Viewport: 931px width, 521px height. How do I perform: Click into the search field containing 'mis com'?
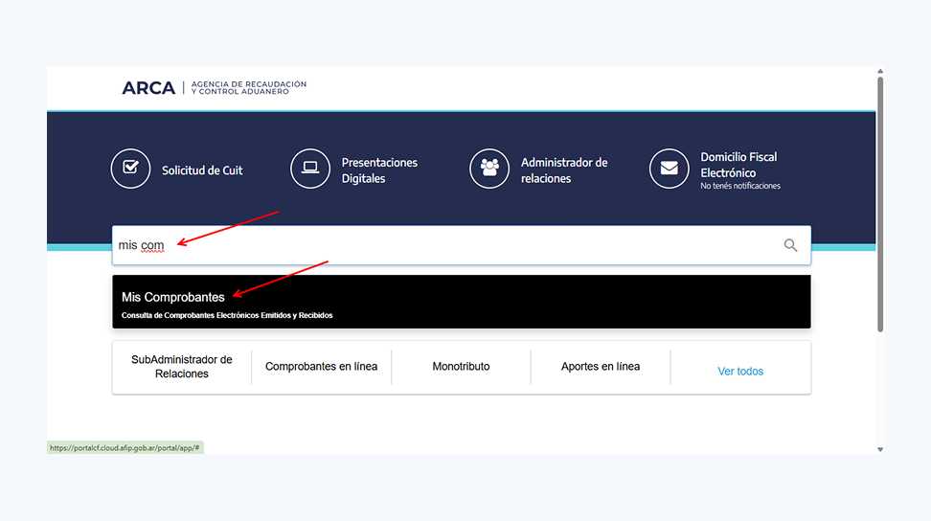[x=462, y=245]
